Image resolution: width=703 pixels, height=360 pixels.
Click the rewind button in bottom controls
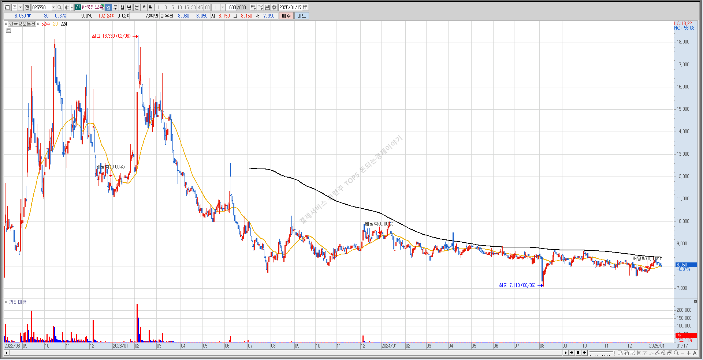tap(572, 353)
